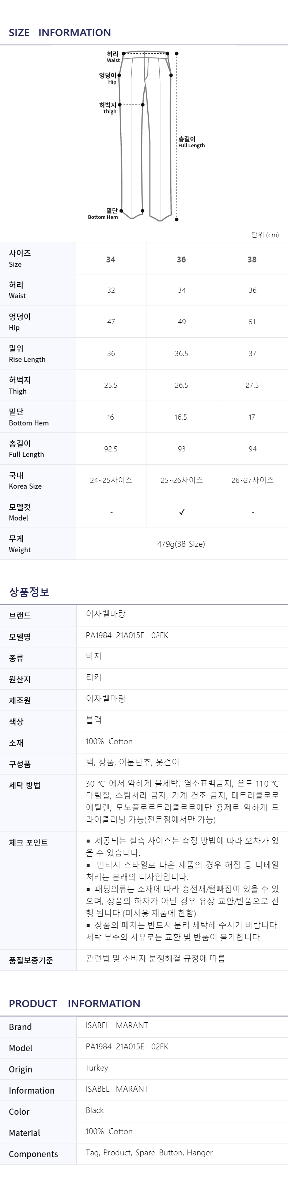Click the model code in the 모델명 row
The width and height of the screenshot is (288, 1189).
pyautogui.click(x=127, y=635)
